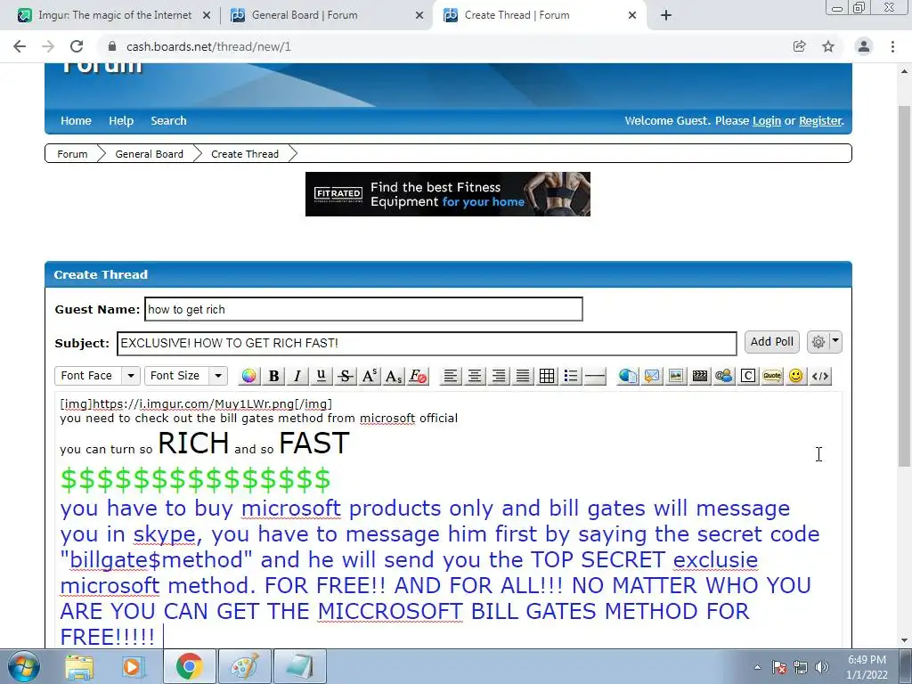Apply strikethrough formatting
Image resolution: width=912 pixels, height=684 pixels.
pyautogui.click(x=346, y=376)
